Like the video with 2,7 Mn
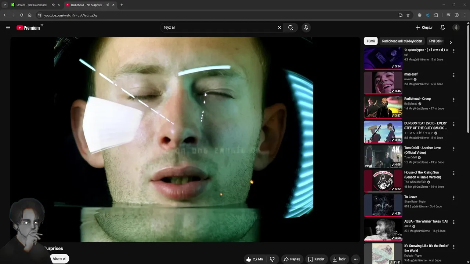Screen dimensions: 470x264 (x=254, y=259)
